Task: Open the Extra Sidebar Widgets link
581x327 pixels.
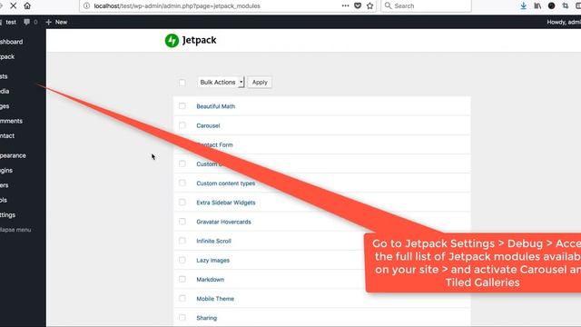Action: click(226, 203)
